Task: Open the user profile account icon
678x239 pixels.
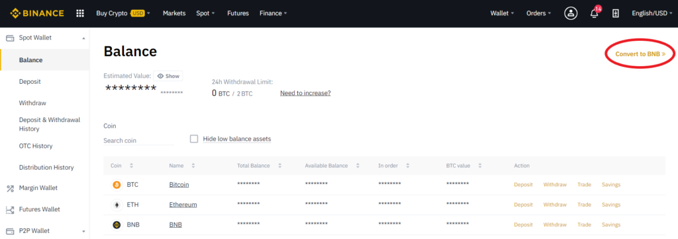Action: (x=571, y=13)
